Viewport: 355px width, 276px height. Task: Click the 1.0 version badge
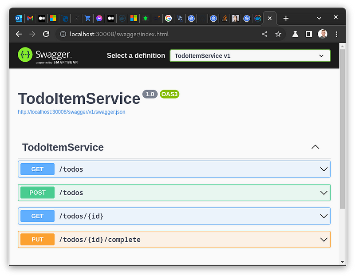click(150, 94)
